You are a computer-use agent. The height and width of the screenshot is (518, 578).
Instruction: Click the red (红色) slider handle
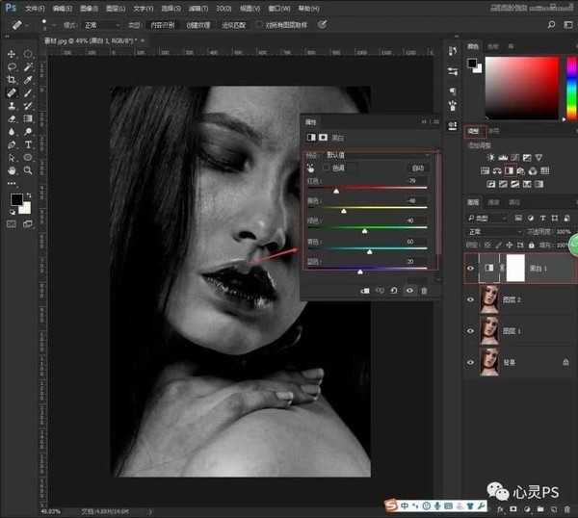[x=335, y=192]
